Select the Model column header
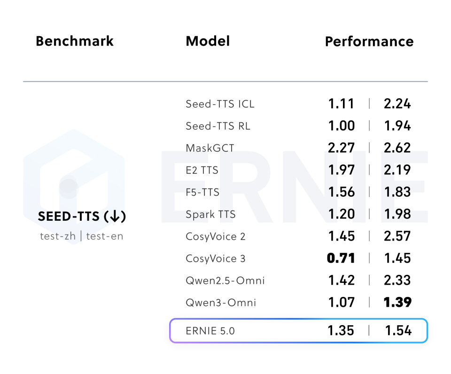Screen dimensions: 451x374 click(208, 41)
